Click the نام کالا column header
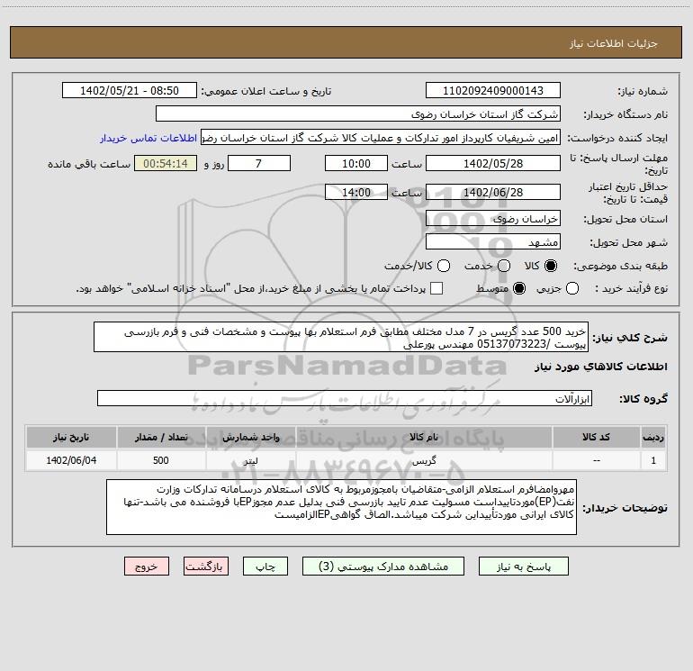Viewport: 693px width, 671px height. click(424, 437)
